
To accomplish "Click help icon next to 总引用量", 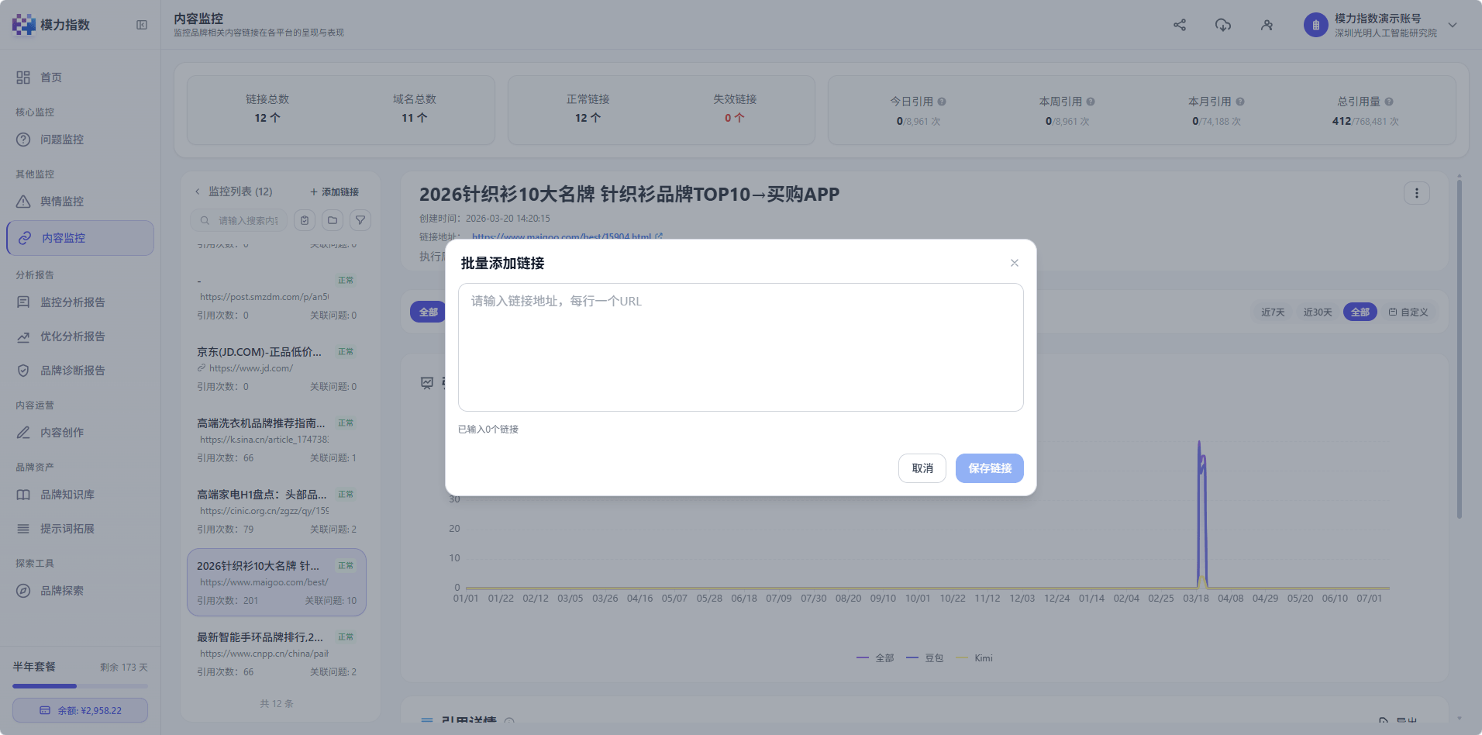I will [1389, 102].
